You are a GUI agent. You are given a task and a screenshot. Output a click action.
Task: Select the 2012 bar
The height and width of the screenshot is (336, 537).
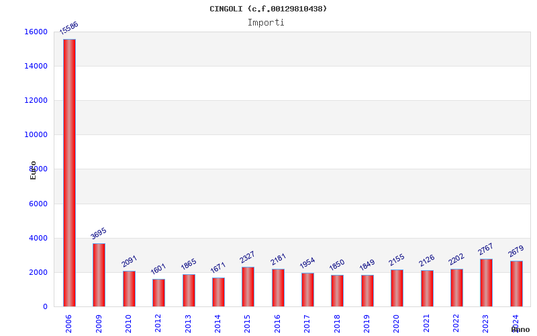158,293
